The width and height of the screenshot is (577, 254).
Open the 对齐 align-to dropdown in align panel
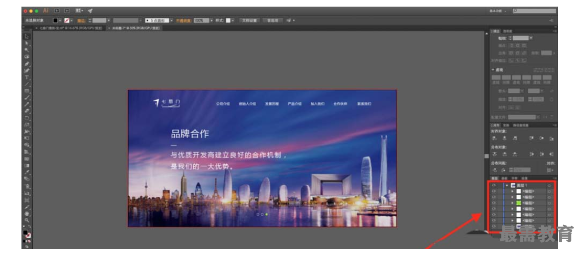550,170
